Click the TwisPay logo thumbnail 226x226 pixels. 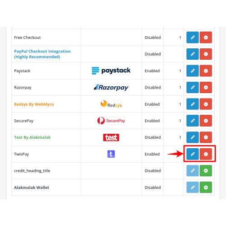(111, 154)
